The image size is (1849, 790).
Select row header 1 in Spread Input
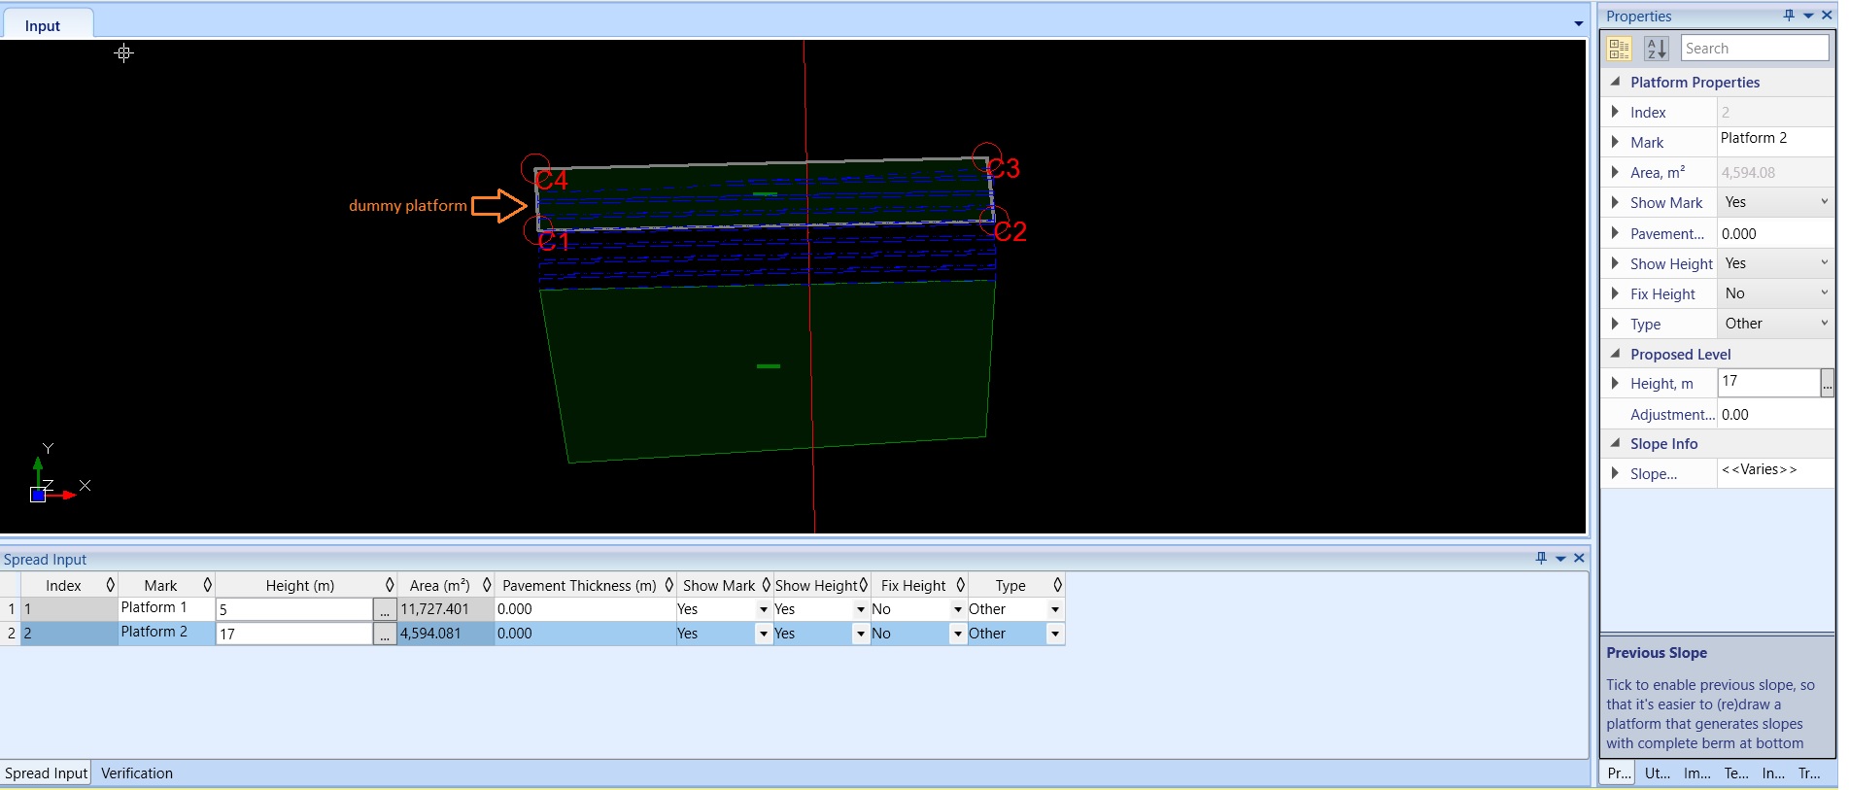pos(11,609)
